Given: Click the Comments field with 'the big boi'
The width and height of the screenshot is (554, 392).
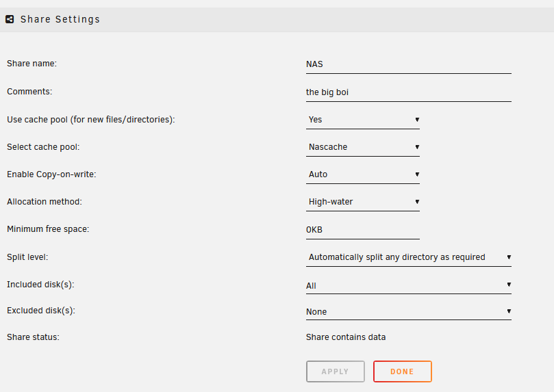Looking at the screenshot, I should coord(408,92).
